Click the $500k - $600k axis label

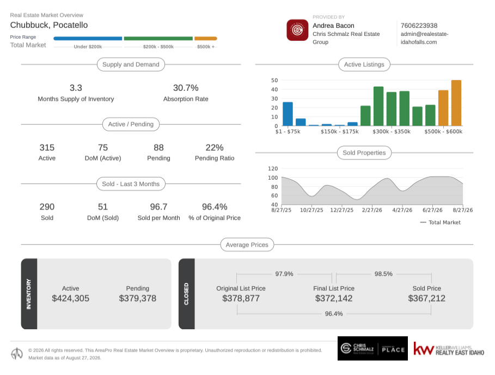443,132
